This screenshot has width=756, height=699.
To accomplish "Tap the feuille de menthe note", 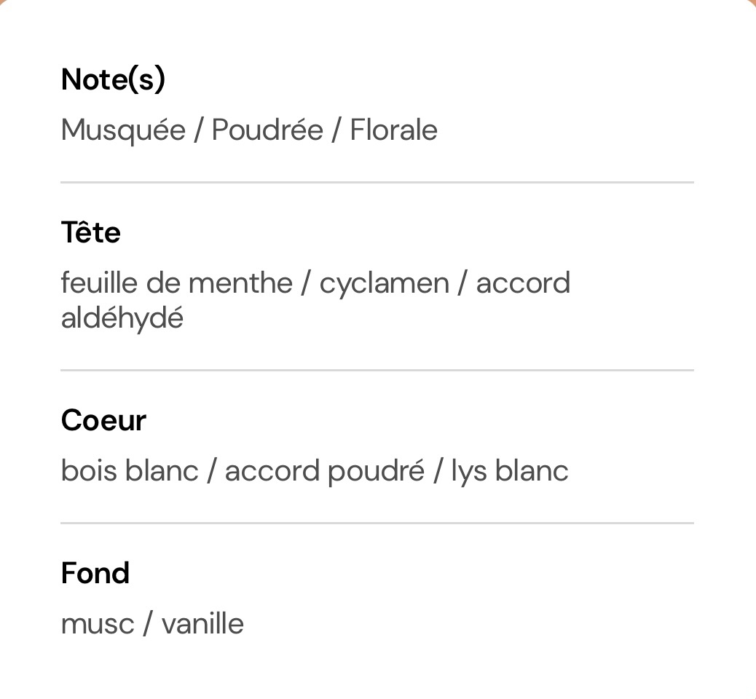I will point(176,283).
